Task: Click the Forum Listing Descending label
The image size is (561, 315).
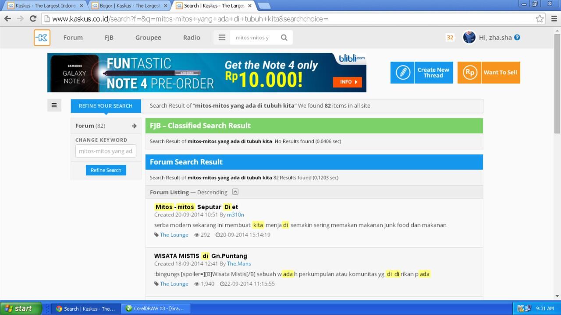Action: coord(188,192)
